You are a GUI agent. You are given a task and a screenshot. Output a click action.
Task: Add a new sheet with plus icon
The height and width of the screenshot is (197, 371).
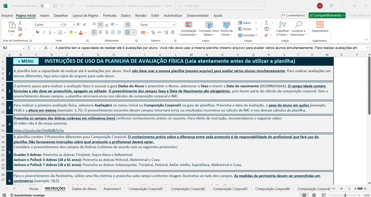pyautogui.click(x=341, y=189)
